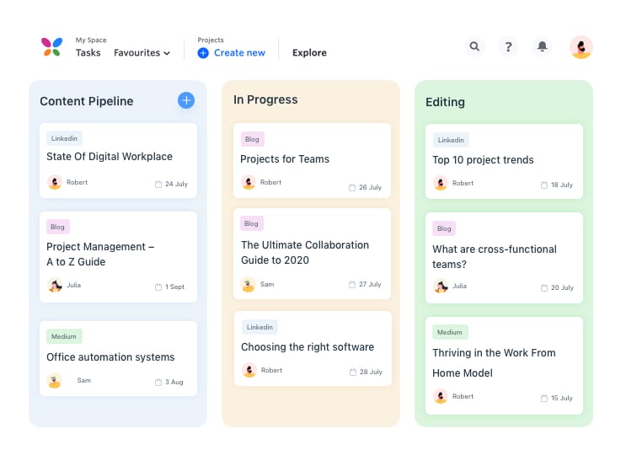Add a card to Content Pipeline
626x461 pixels.
186,100
